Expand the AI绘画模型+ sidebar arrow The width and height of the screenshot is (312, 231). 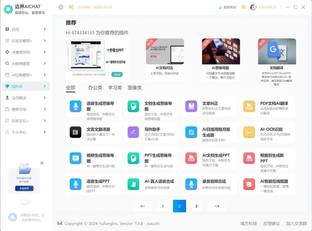tap(44, 75)
